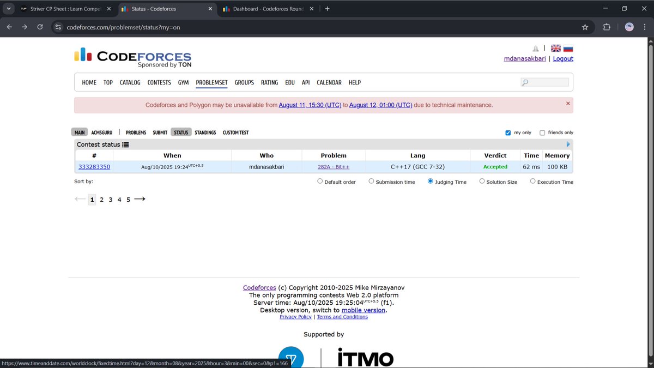Uncheck the my only checkbox
The image size is (654, 368).
coord(508,132)
